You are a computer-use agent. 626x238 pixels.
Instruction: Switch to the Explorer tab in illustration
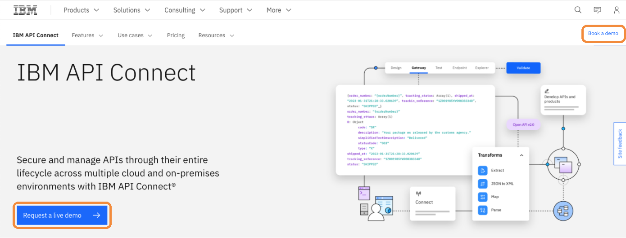(x=482, y=68)
